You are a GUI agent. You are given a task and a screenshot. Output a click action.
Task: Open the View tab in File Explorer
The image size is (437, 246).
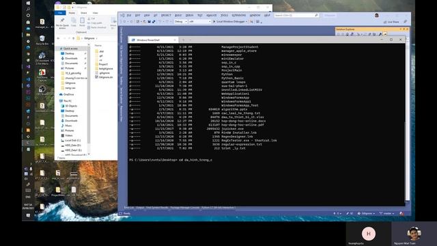(95, 13)
